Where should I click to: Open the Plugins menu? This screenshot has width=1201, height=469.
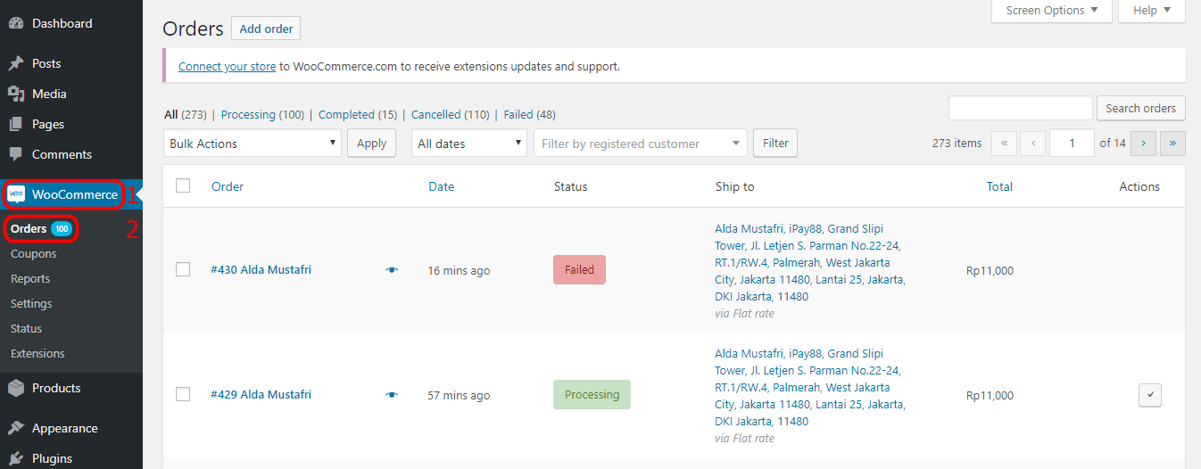(71, 458)
